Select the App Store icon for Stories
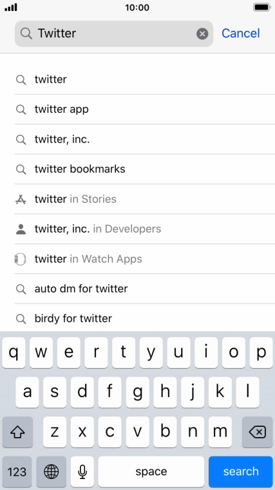The image size is (275, 490). pyautogui.click(x=21, y=199)
